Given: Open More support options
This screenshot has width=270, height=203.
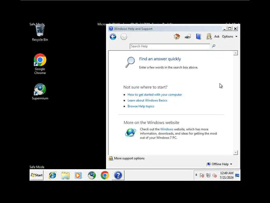Looking at the screenshot, I should pyautogui.click(x=127, y=158).
